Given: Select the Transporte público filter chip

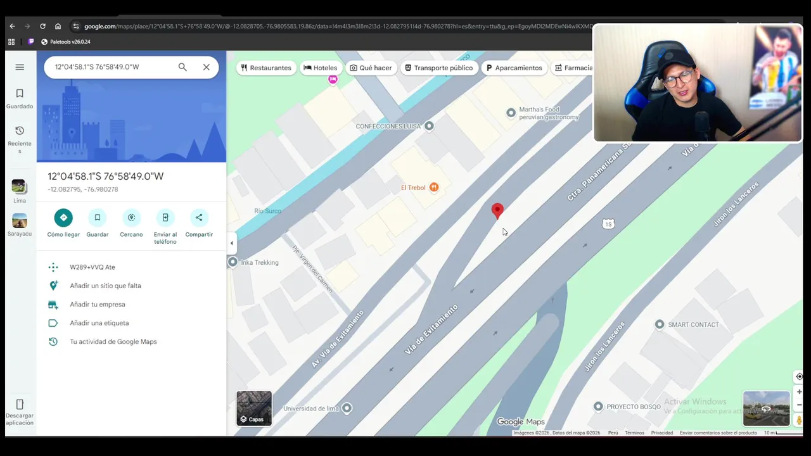Looking at the screenshot, I should [x=439, y=68].
